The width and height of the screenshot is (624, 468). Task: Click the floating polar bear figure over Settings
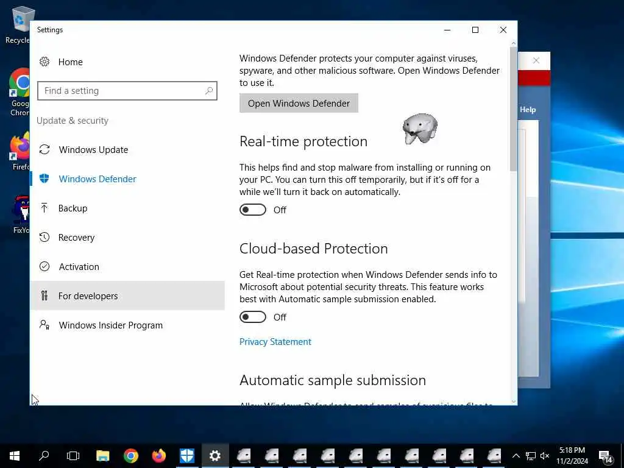(x=420, y=129)
